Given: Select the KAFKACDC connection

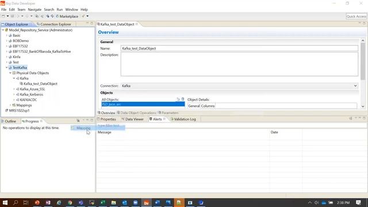Looking at the screenshot, I should (x=28, y=100).
